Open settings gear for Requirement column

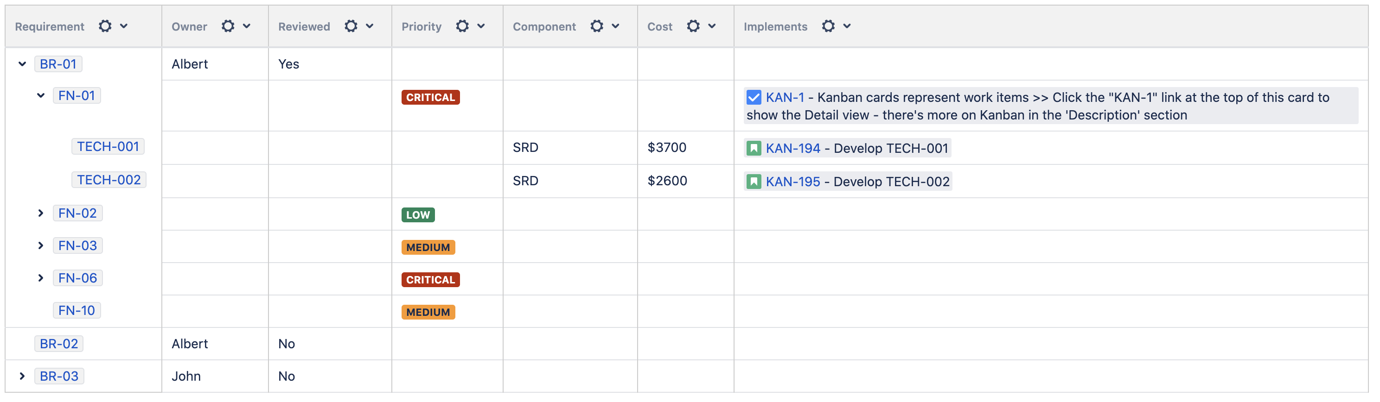click(105, 26)
